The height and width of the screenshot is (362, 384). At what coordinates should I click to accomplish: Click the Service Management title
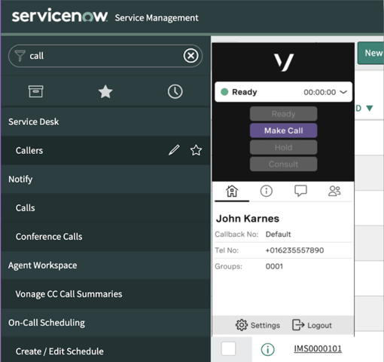pos(157,18)
